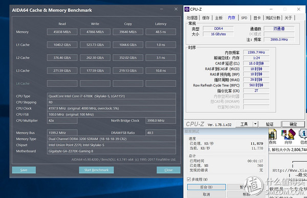Click CPU-Z FSB:DRAM ratio 1:24
This screenshot has height=198, width=307.
pyautogui.click(x=256, y=58)
